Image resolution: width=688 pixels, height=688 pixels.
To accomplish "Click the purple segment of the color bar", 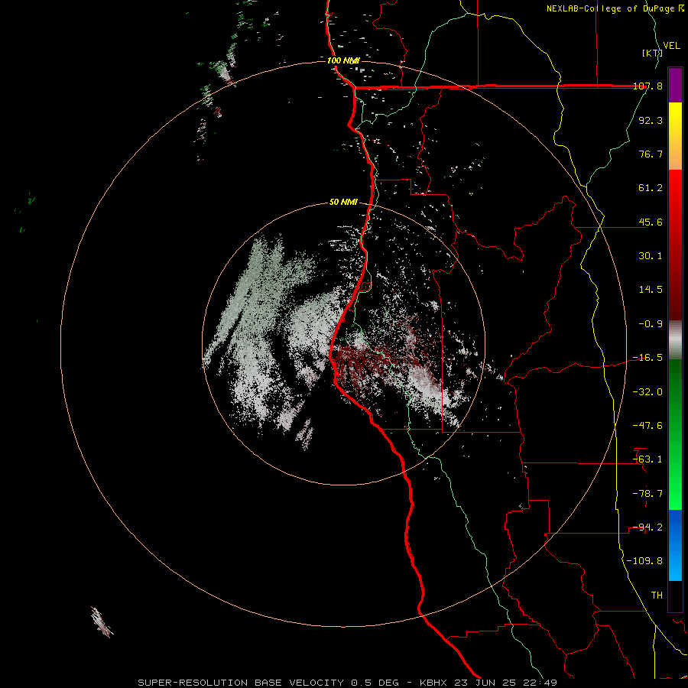I will [x=675, y=85].
